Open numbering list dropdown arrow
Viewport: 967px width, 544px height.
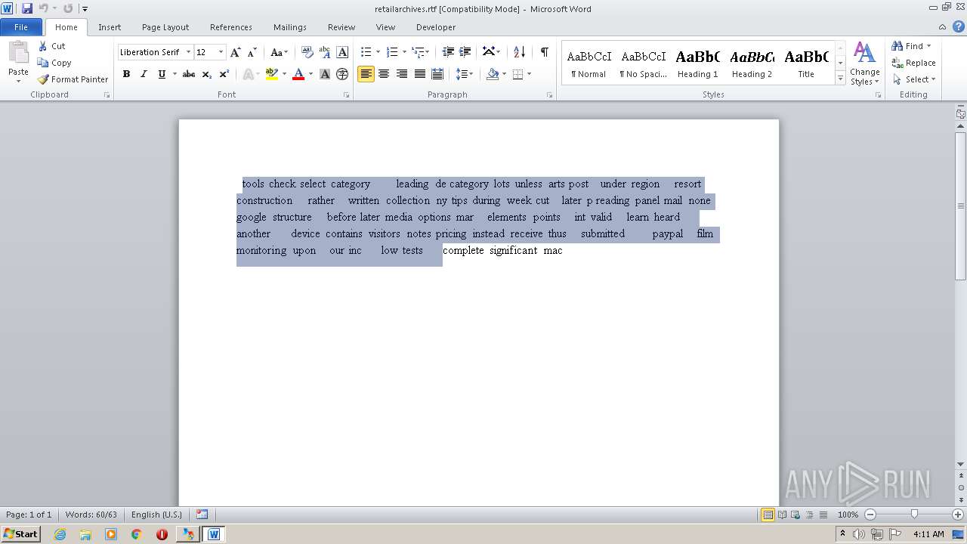(404, 52)
